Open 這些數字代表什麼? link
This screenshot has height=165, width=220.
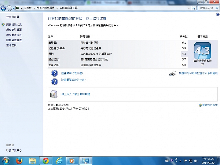tap(72, 73)
